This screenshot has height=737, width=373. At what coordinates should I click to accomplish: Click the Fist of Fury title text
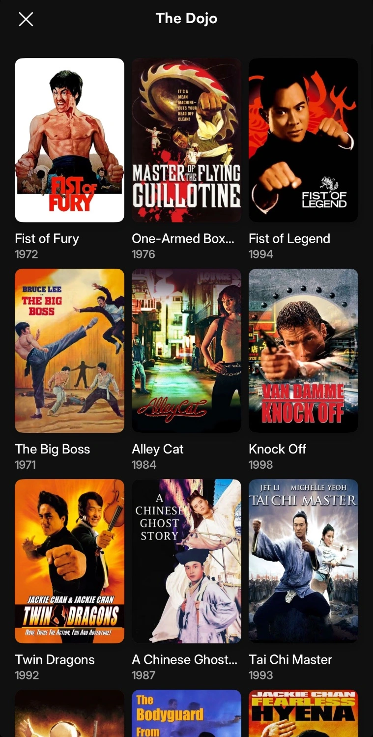(47, 239)
